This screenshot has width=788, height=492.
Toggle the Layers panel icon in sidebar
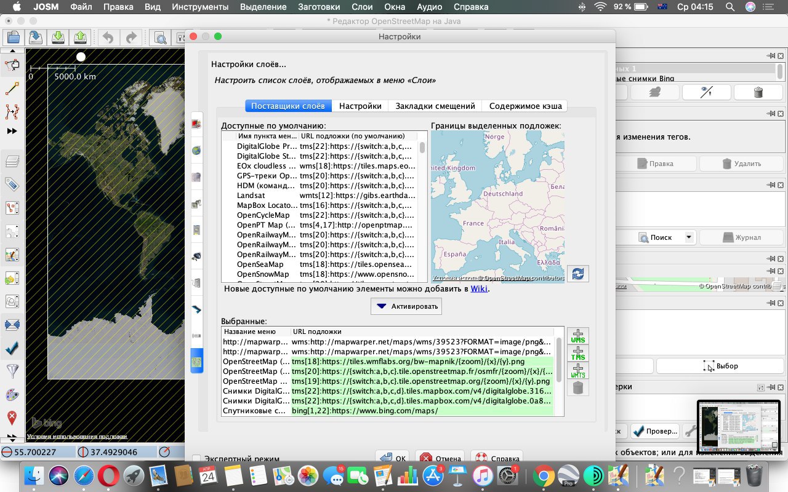[x=12, y=162]
